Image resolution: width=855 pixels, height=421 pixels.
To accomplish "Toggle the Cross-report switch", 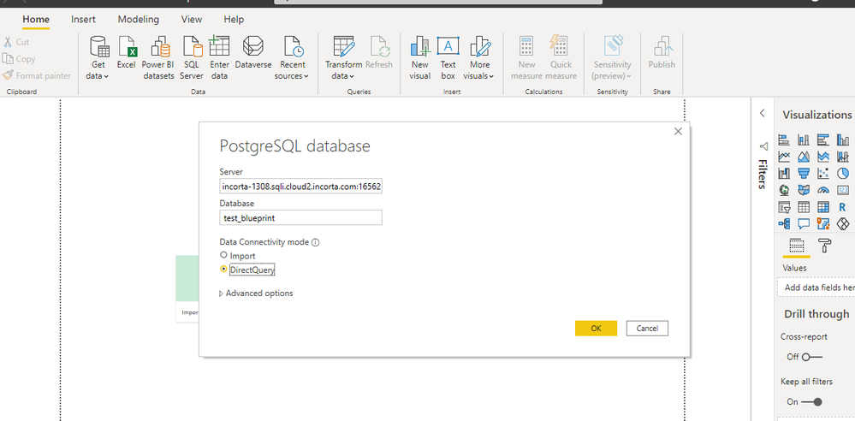I will (x=811, y=357).
